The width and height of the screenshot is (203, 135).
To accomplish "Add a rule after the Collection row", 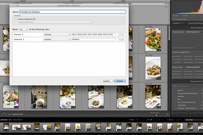I will click(x=123, y=39).
